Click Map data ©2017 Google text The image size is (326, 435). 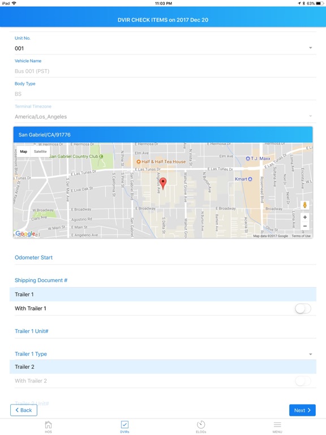pos(271,236)
